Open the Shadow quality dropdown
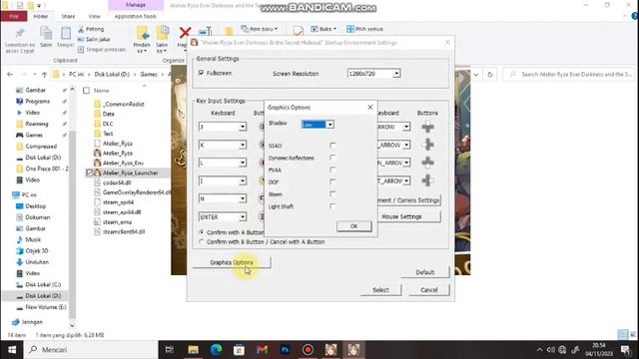Viewport: 639px width, 359px height. 330,125
